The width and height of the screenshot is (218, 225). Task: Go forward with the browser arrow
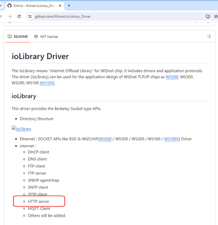(10, 16)
